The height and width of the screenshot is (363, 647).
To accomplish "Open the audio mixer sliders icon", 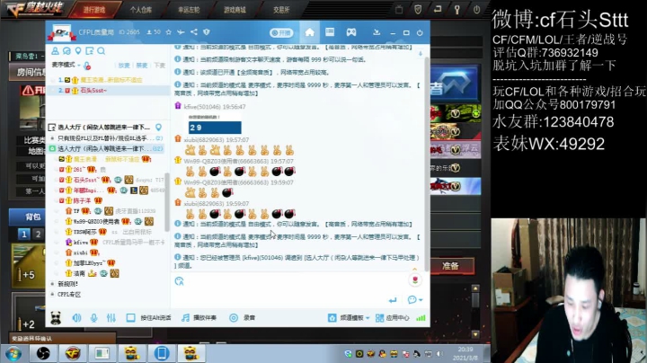I will 111,318.
